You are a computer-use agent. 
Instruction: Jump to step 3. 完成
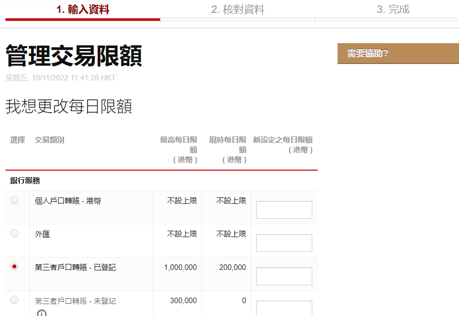pyautogui.click(x=393, y=10)
